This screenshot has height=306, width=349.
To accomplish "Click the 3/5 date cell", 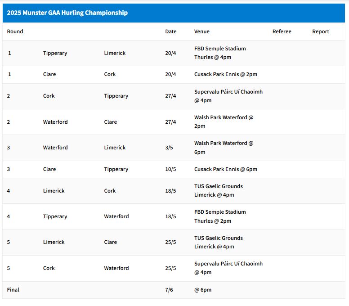I will pos(169,148).
